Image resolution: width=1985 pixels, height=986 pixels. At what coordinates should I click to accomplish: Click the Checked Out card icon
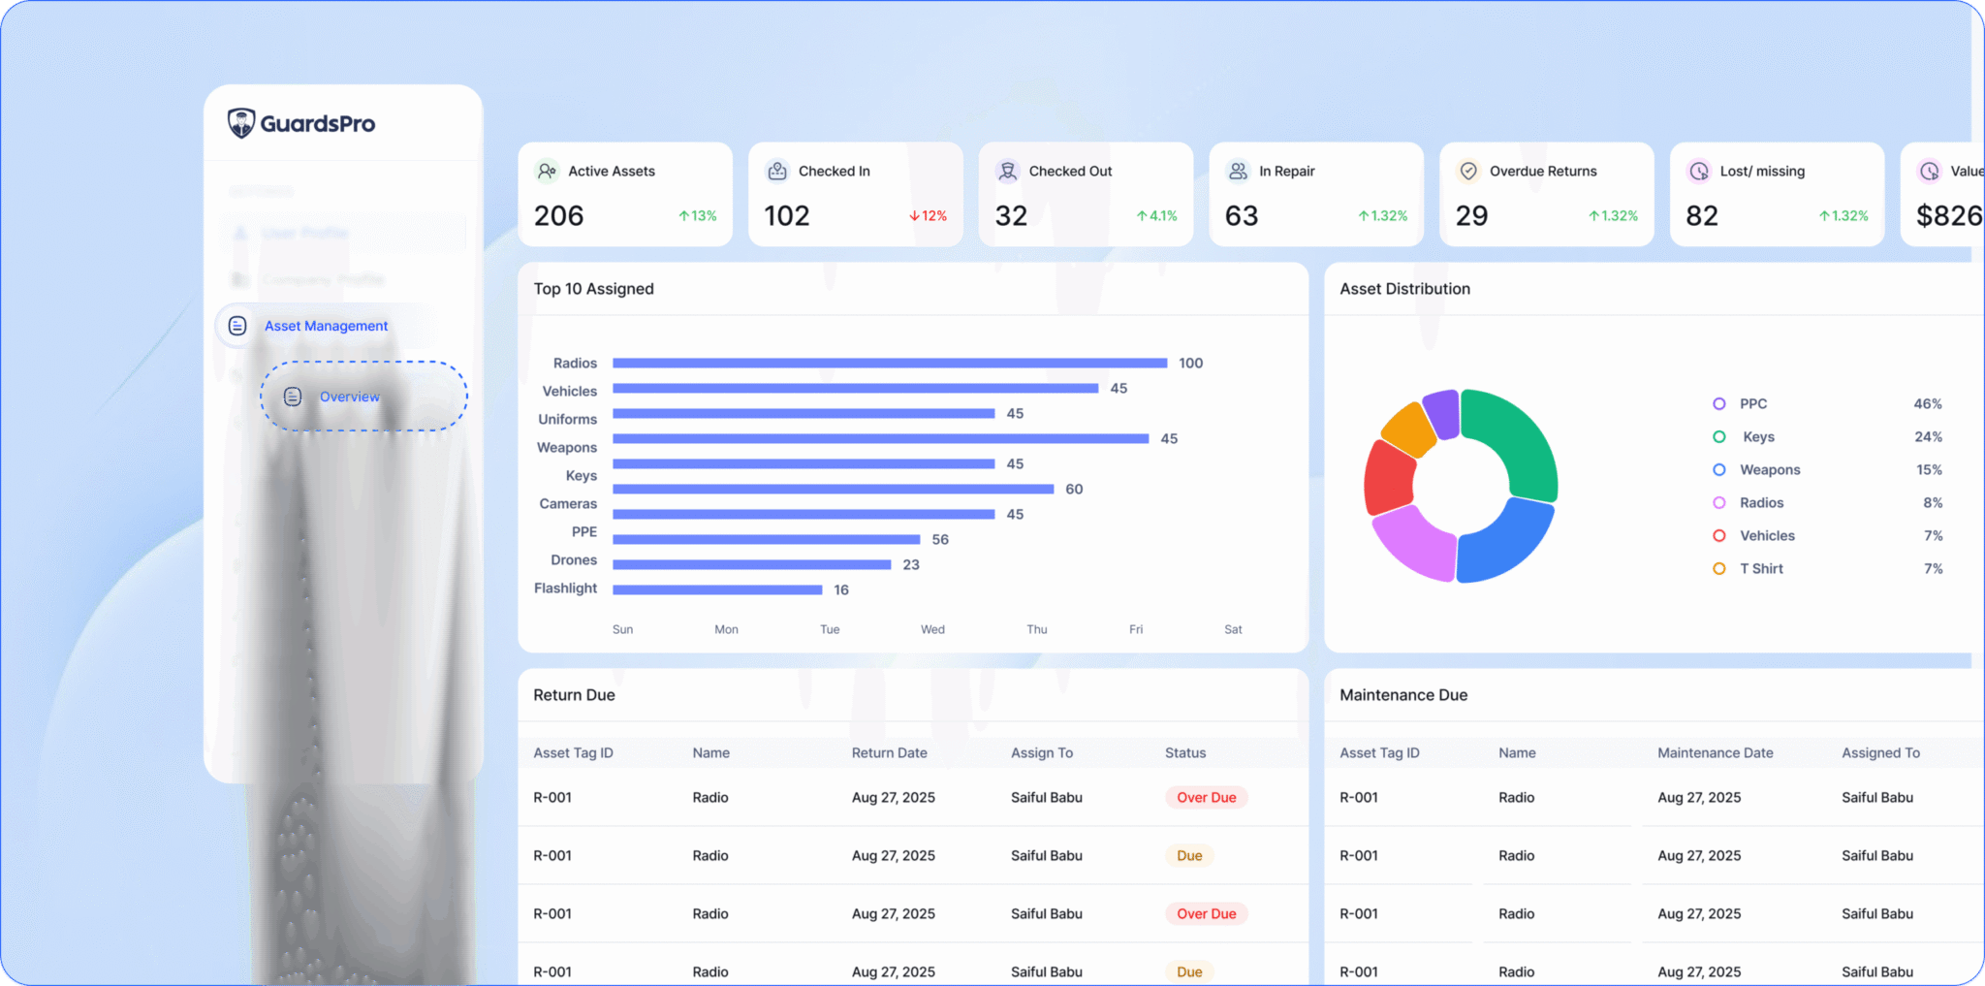pos(1008,171)
